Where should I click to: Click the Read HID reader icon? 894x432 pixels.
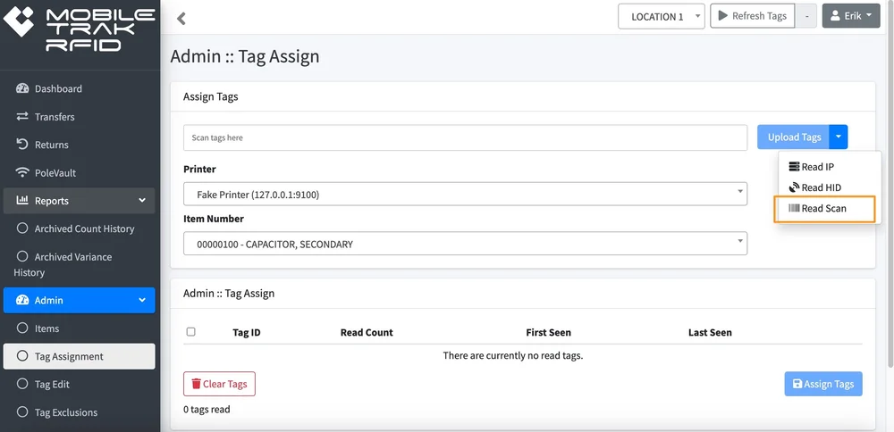[x=794, y=187]
